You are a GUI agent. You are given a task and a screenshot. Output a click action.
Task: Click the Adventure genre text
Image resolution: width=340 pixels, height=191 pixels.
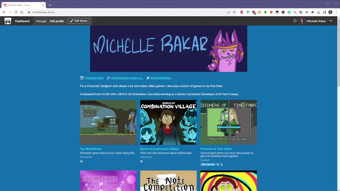[x=146, y=157]
